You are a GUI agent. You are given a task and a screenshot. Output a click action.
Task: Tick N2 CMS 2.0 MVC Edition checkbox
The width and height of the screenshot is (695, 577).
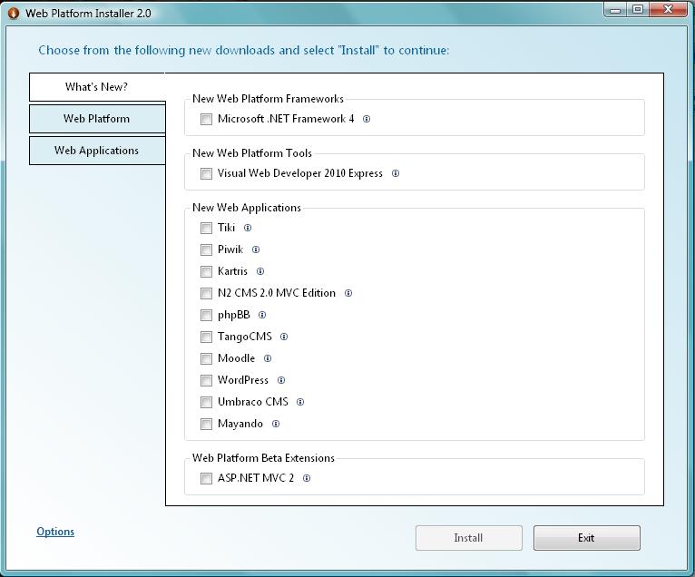click(206, 293)
